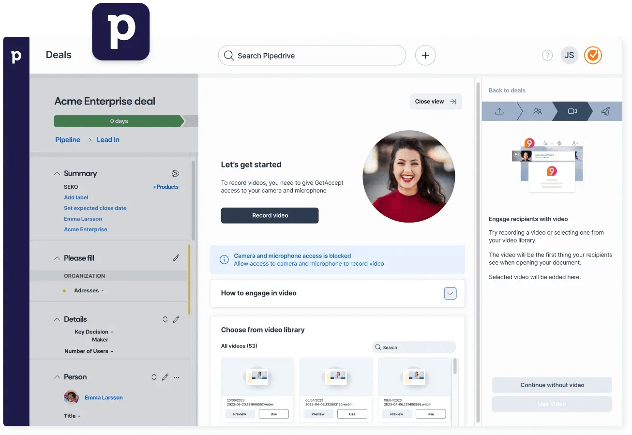Image resolution: width=632 pixels, height=435 pixels.
Task: Open the JS user avatar menu
Action: [x=570, y=56]
